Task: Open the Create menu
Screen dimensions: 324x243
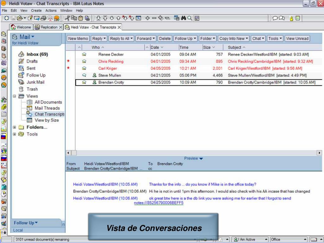Action: pyautogui.click(x=36, y=10)
